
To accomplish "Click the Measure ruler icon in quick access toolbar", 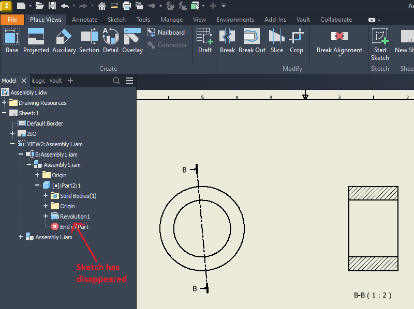I will 114,6.
